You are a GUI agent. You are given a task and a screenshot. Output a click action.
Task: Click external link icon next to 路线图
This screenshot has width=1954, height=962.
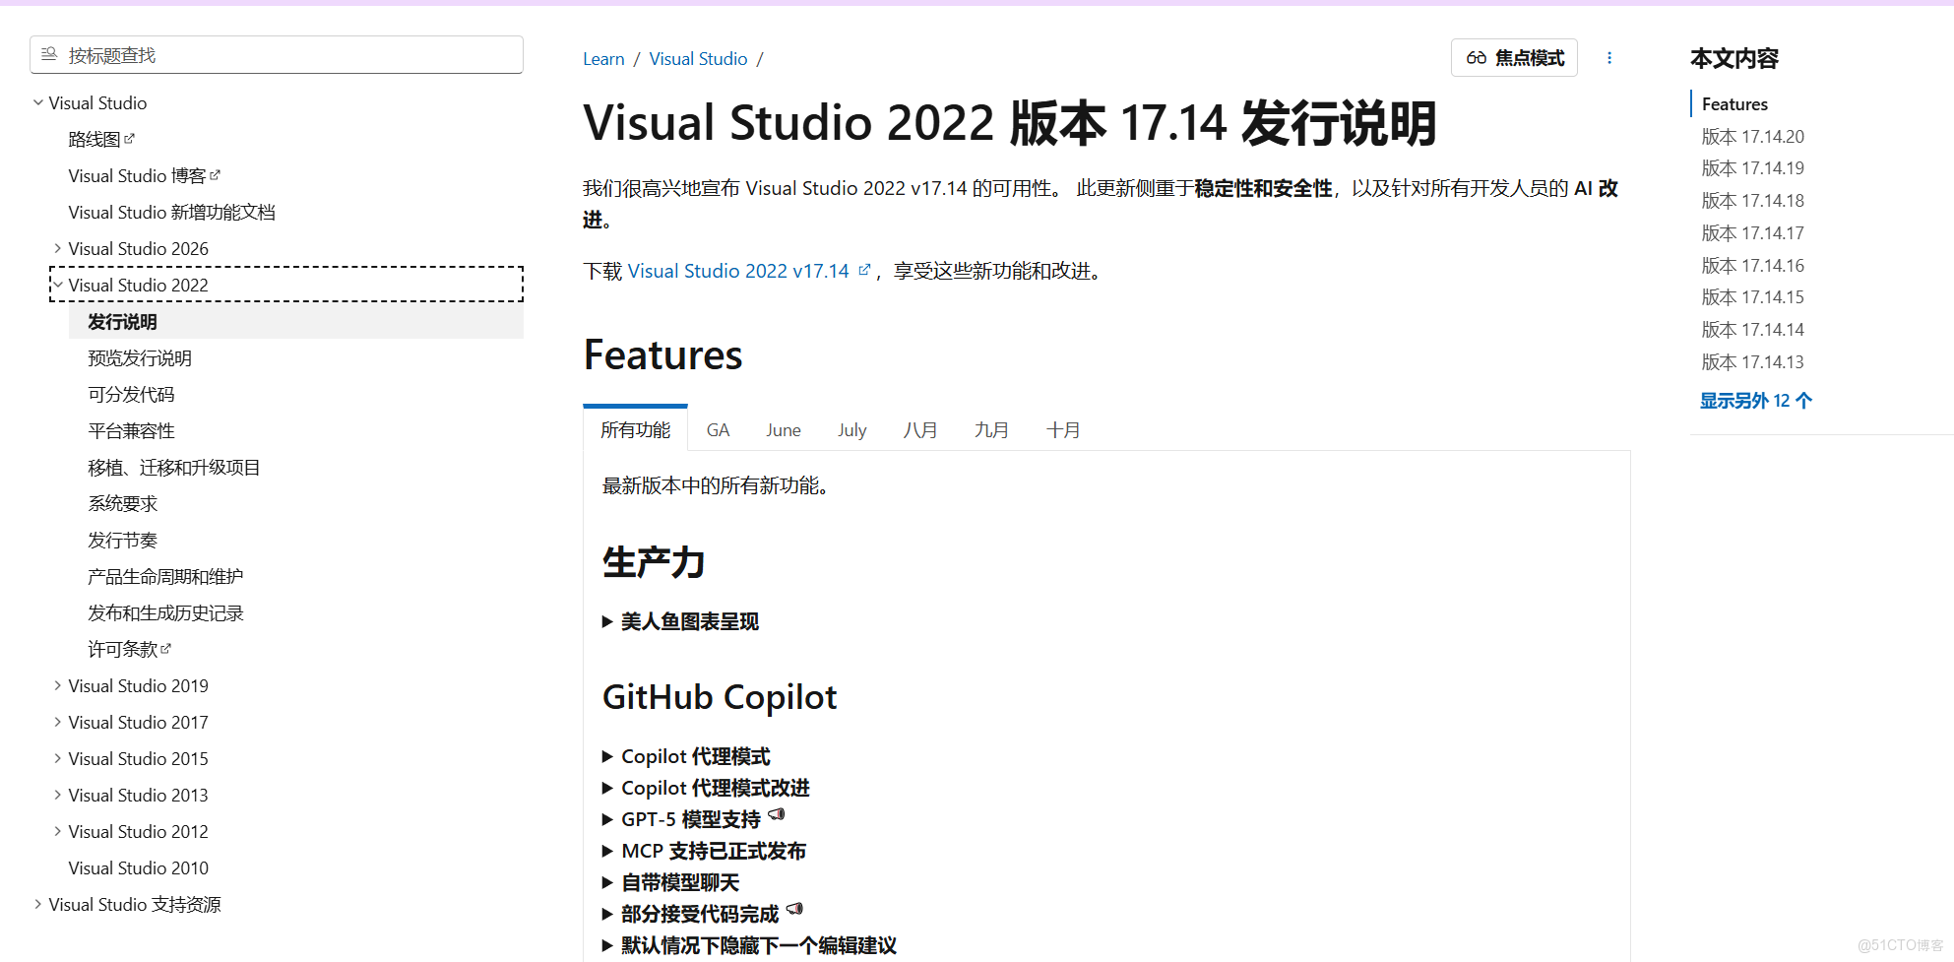(129, 139)
